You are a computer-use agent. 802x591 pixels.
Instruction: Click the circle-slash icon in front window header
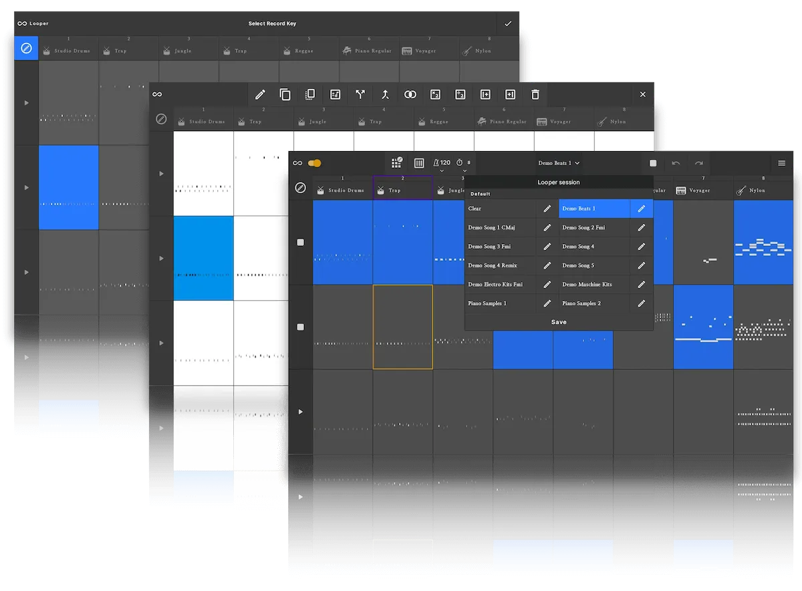click(301, 189)
